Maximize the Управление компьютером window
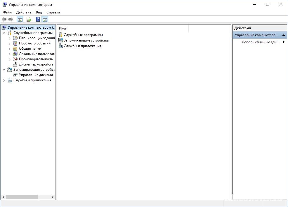Screen dimensions: 288x207 [x=268, y=4]
